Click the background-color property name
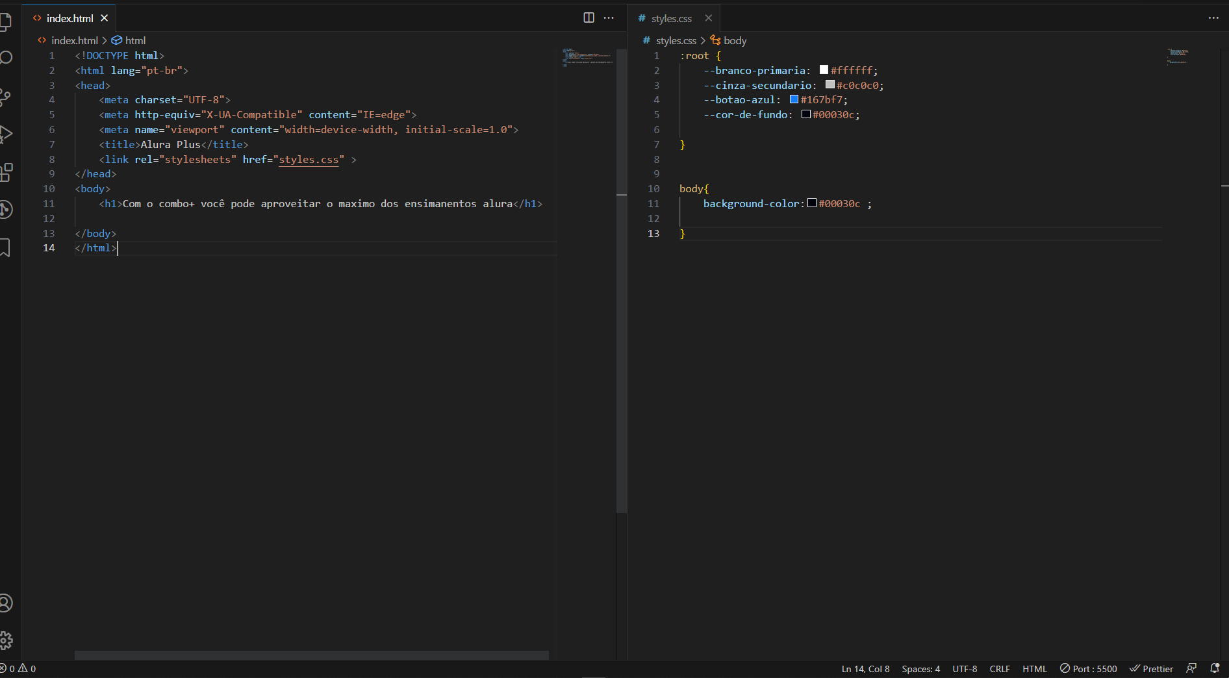This screenshot has height=678, width=1229. tap(751, 204)
